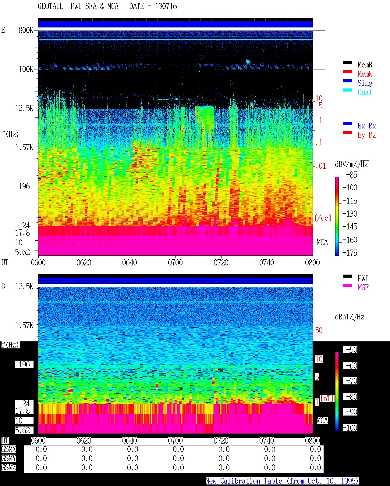390x486 pixels.
Task: Click the GSMX row label
Action: coord(9,449)
